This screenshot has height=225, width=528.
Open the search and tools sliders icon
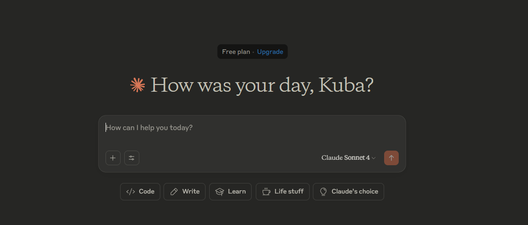coord(132,158)
